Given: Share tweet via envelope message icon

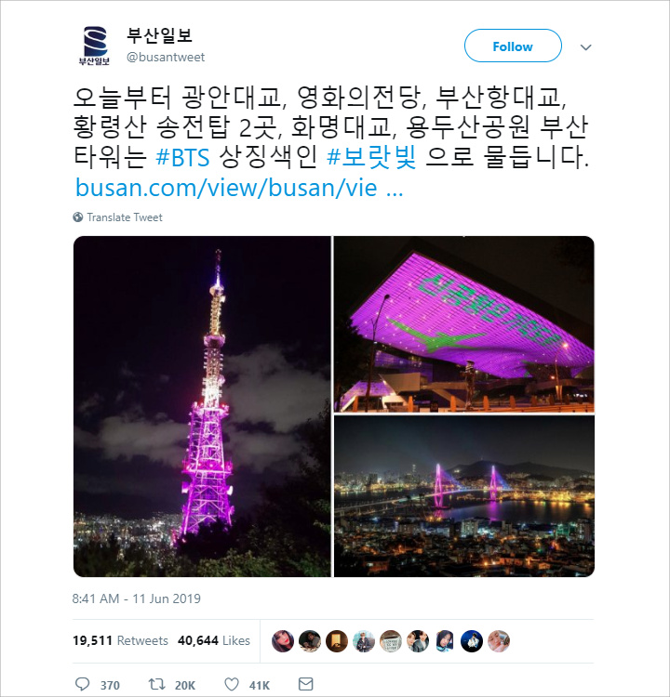Looking at the screenshot, I should (305, 684).
